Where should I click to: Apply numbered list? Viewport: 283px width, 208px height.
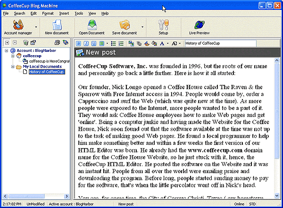pyautogui.click(x=121, y=43)
